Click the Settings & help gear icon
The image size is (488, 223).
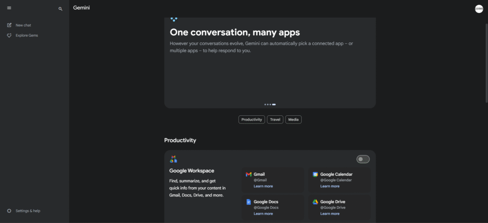(x=9, y=211)
